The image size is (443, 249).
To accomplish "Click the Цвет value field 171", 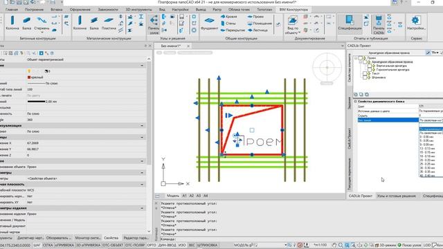I will pyautogui.click(x=431, y=107).
